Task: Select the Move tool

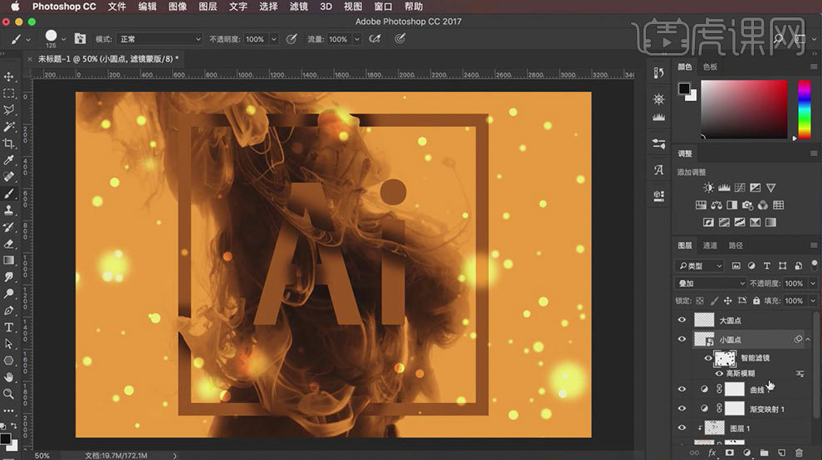Action: tap(9, 77)
